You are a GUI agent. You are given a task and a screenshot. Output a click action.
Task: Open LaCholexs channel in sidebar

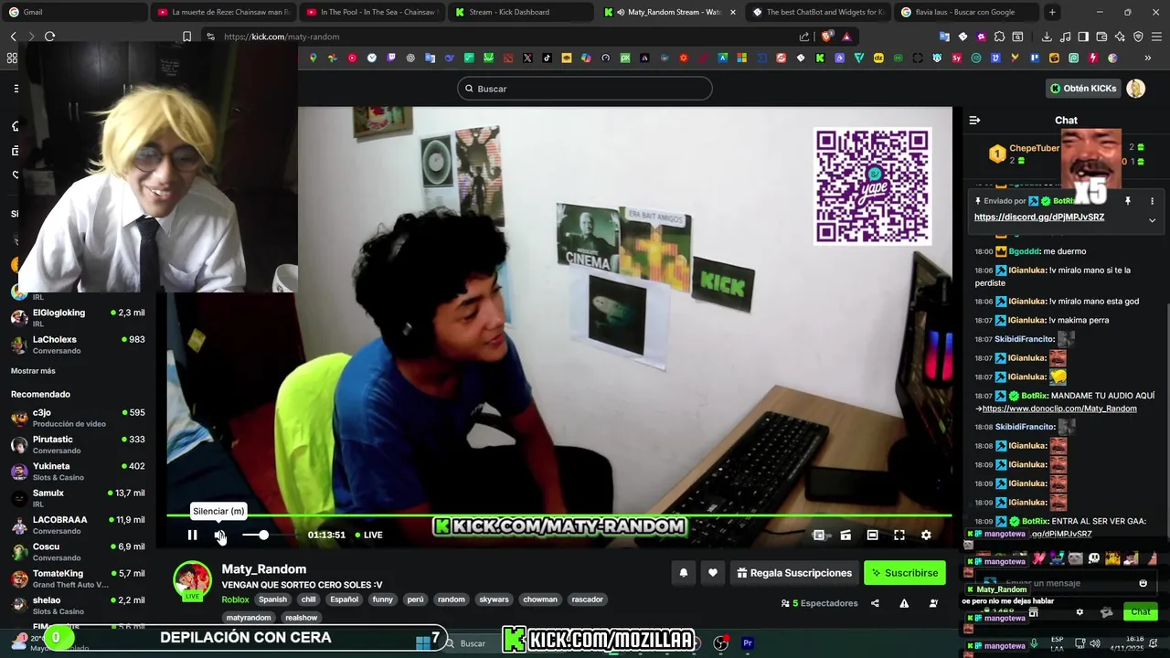[x=78, y=344]
